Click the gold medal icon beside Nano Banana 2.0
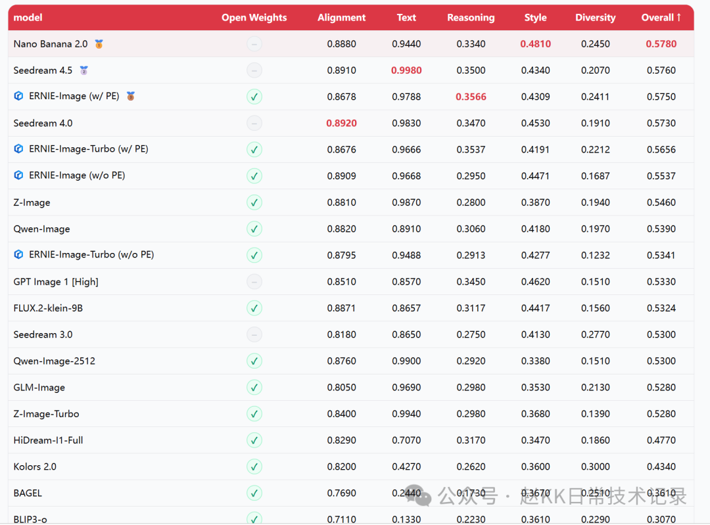Viewport: 710px width, 525px height. (x=99, y=44)
